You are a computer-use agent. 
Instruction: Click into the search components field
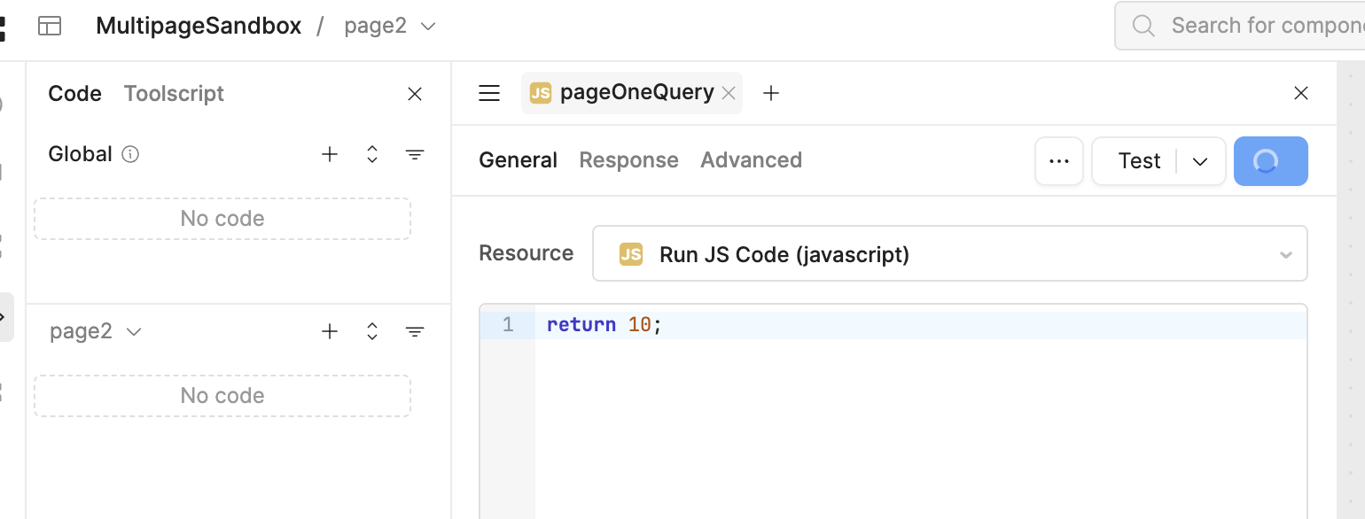click(1259, 26)
